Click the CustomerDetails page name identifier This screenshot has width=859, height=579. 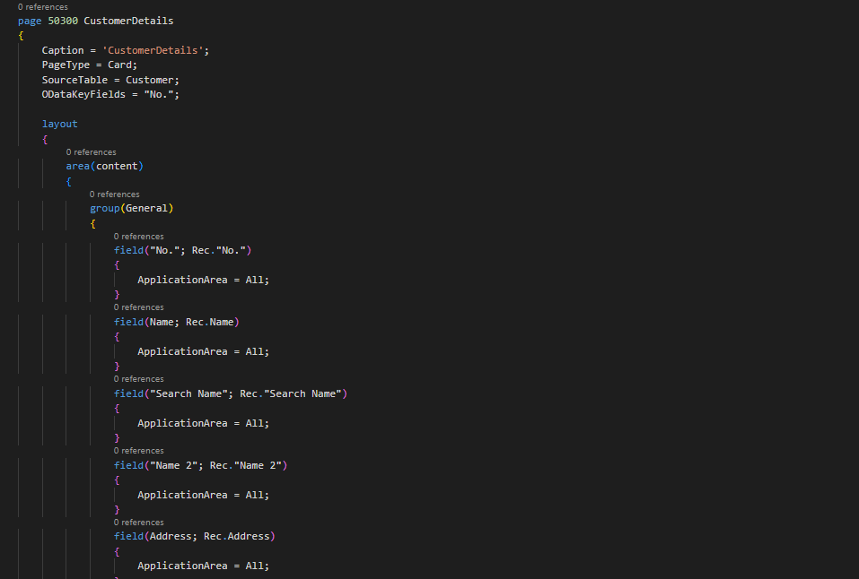point(128,21)
